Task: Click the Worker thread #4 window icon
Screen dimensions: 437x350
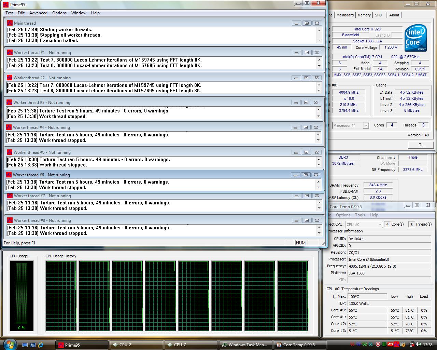Action: [9, 127]
